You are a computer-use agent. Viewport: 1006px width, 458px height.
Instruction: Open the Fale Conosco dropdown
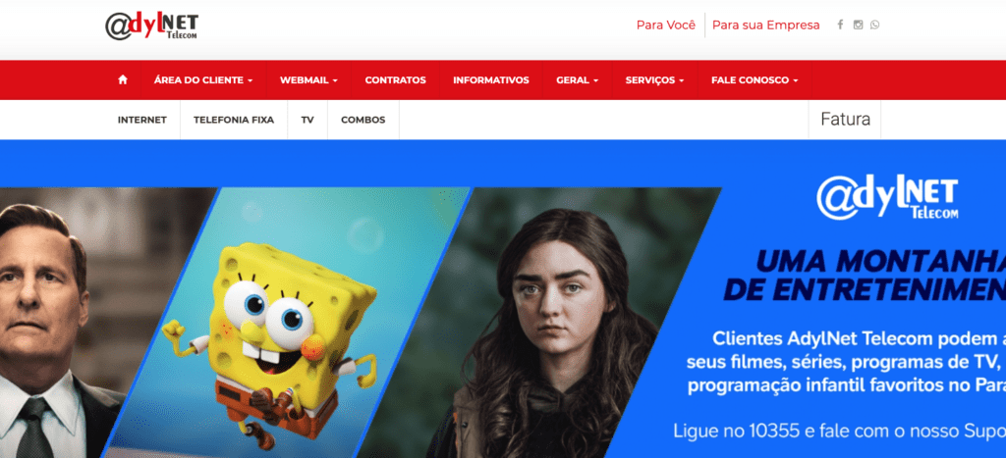pos(754,80)
